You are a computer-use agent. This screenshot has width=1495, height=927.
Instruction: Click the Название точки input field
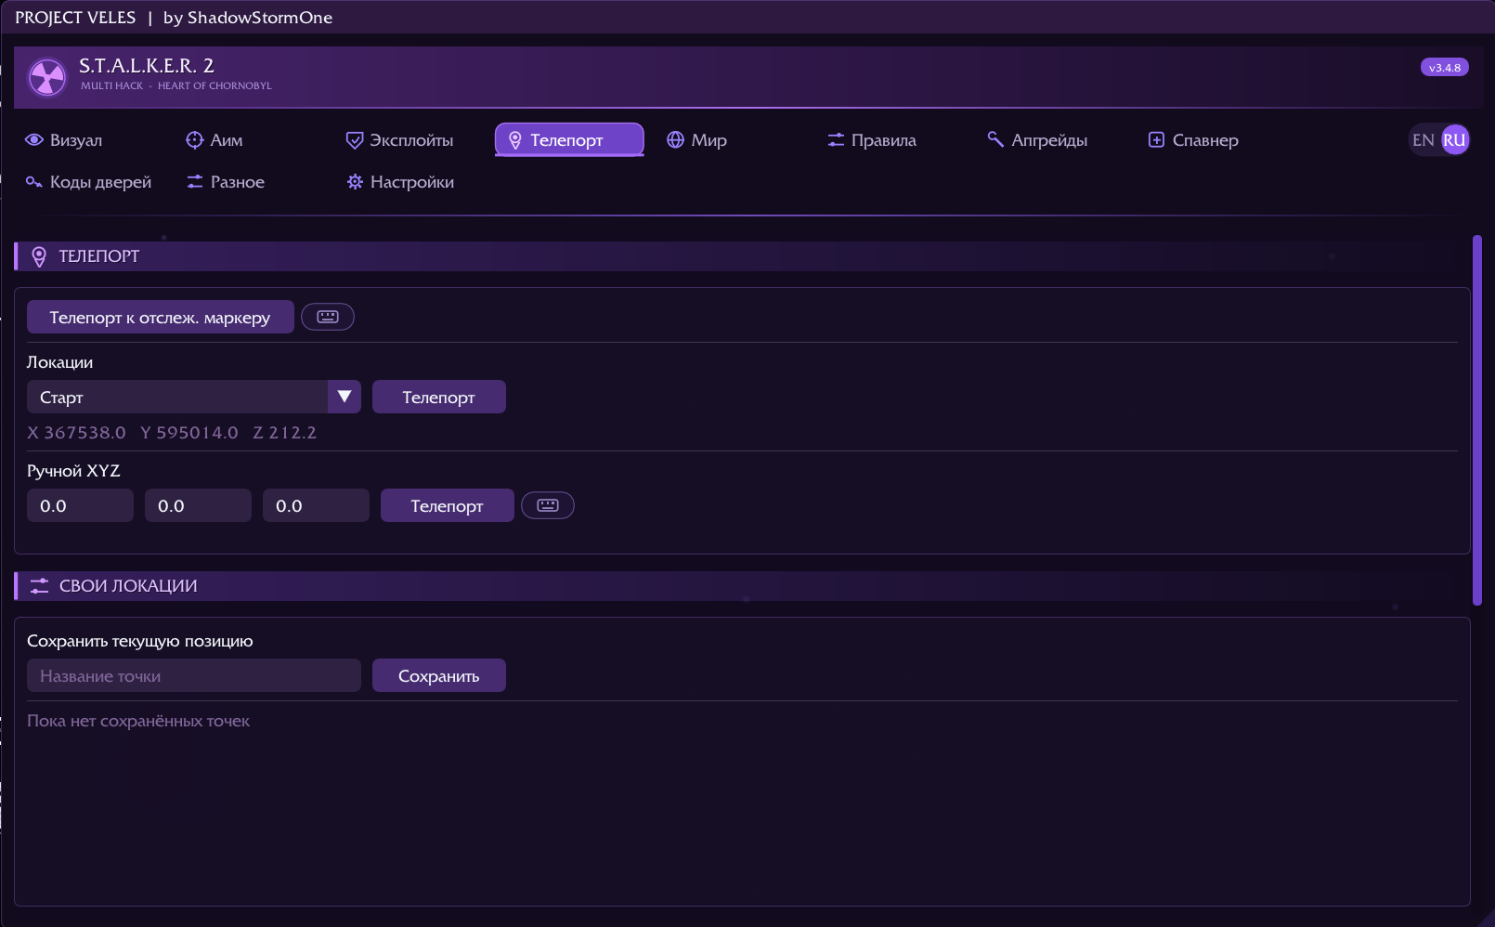[194, 675]
